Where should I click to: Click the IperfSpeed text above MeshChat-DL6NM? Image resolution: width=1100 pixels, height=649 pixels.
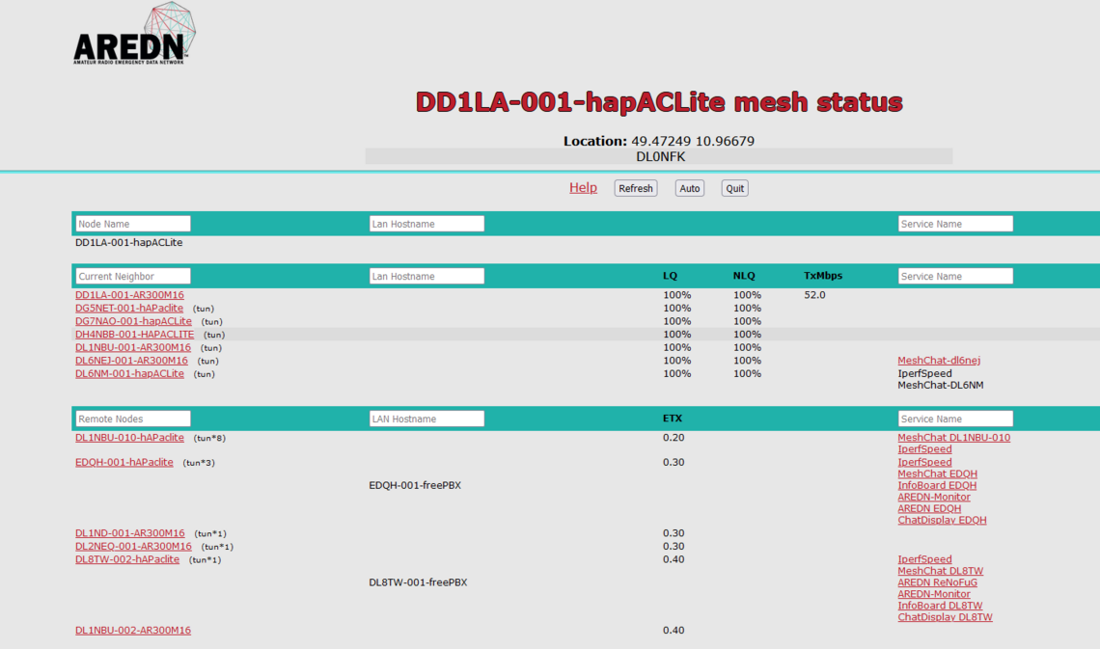[924, 374]
